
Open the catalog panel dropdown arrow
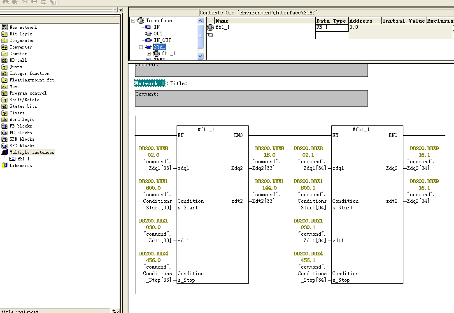pyautogui.click(x=115, y=10)
